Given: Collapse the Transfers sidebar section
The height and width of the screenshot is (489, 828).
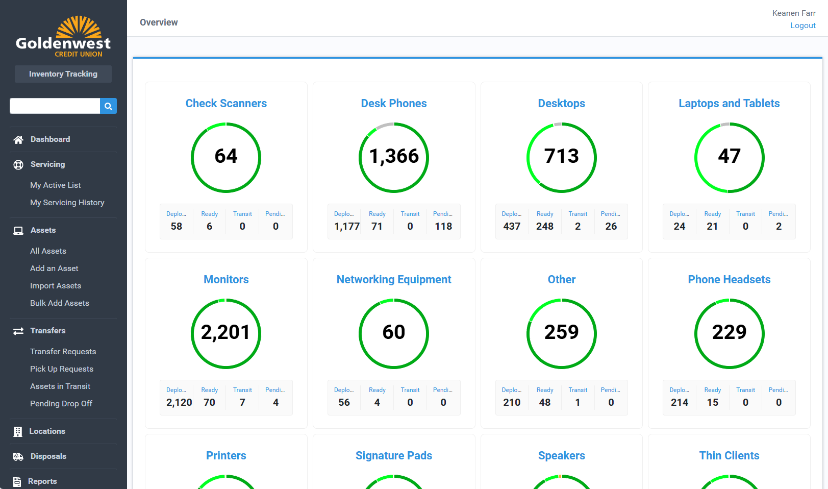Looking at the screenshot, I should coord(48,331).
